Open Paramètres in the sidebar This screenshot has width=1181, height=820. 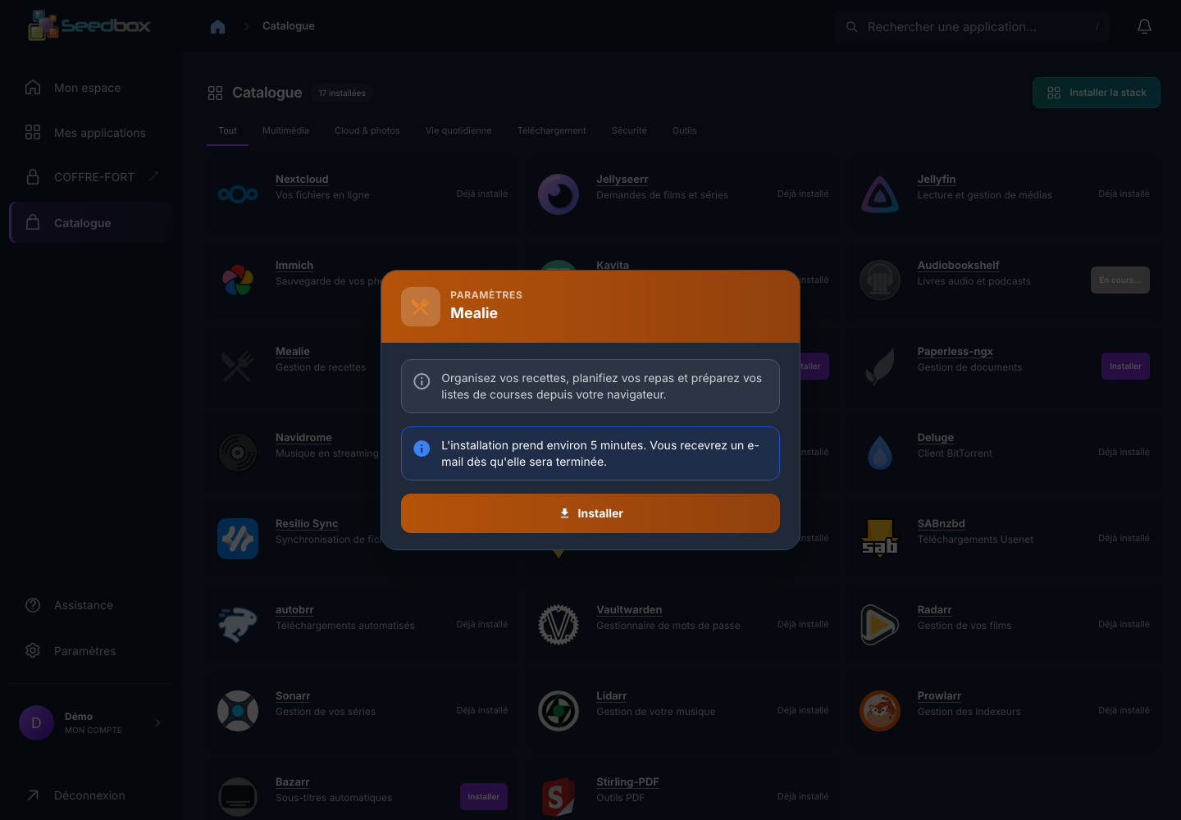(91, 651)
